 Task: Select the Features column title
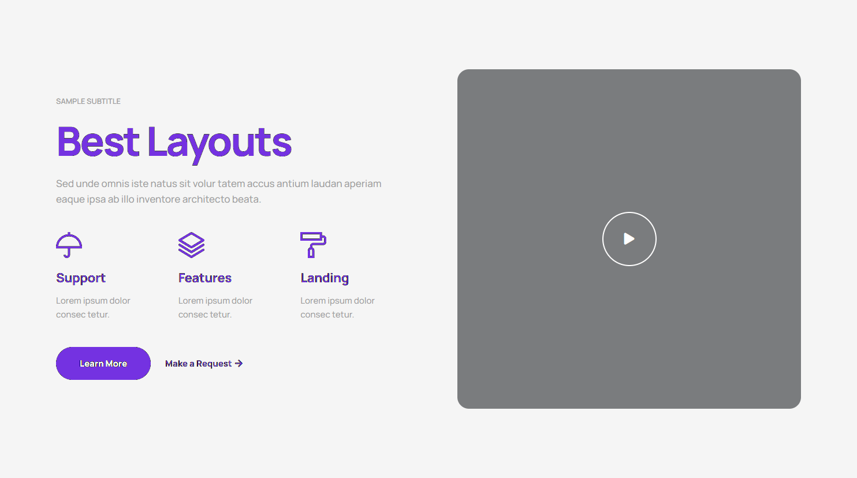point(204,278)
